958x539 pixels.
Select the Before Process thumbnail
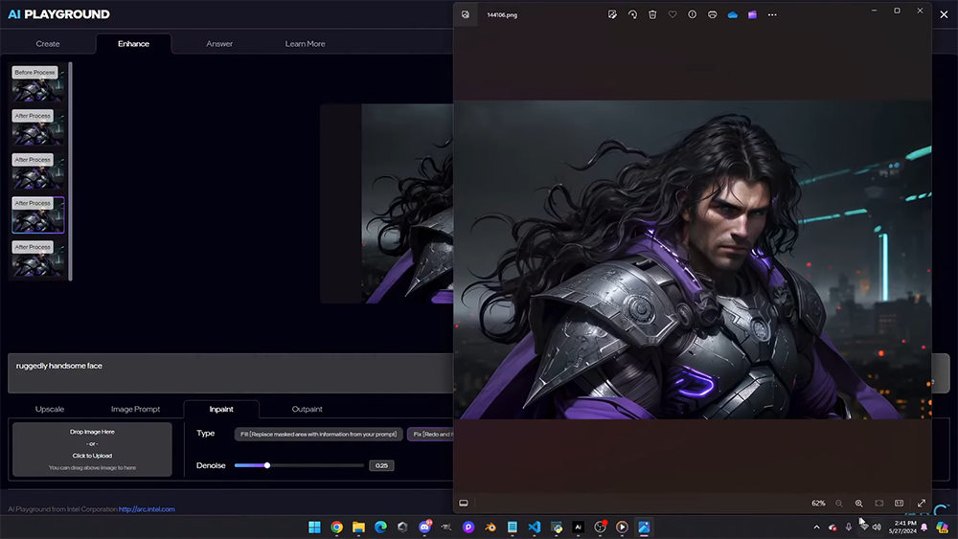[x=38, y=84]
